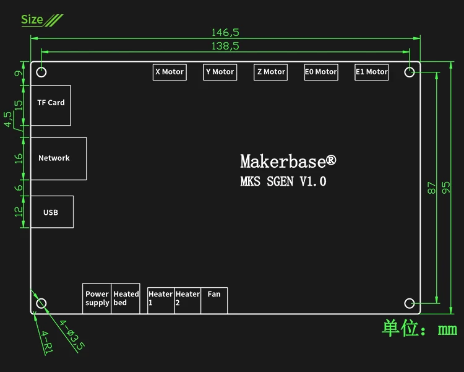Select the Heater 2 terminal box
Image resolution: width=464 pixels, height=372 pixels.
tap(187, 300)
